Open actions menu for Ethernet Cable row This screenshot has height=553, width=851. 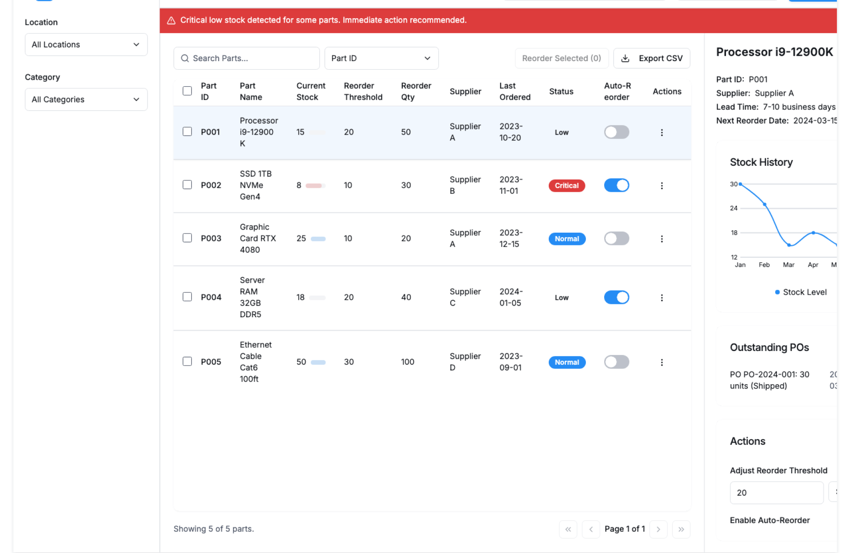click(661, 362)
